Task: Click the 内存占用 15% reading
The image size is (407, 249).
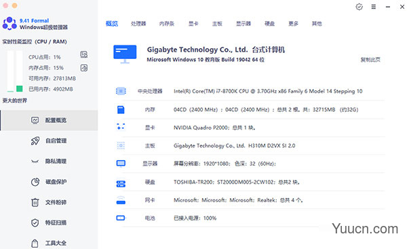Action: [x=46, y=68]
